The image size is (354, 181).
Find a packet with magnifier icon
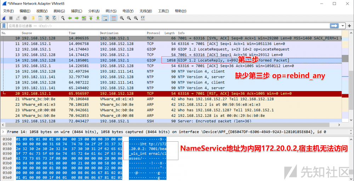[x=63, y=18]
